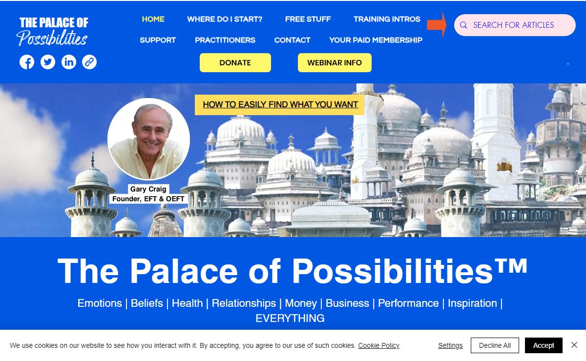586x361 pixels.
Task: Focus the Search For Articles field
Action: click(515, 25)
